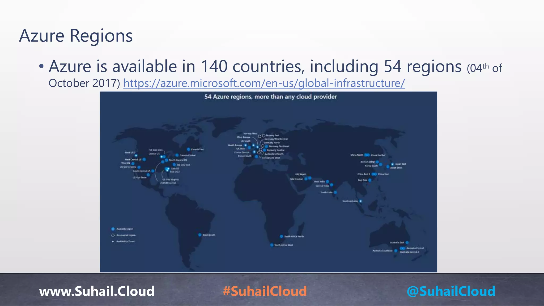Click the '54 Azure regions' map heading
This screenshot has width=544, height=306.
[270, 97]
